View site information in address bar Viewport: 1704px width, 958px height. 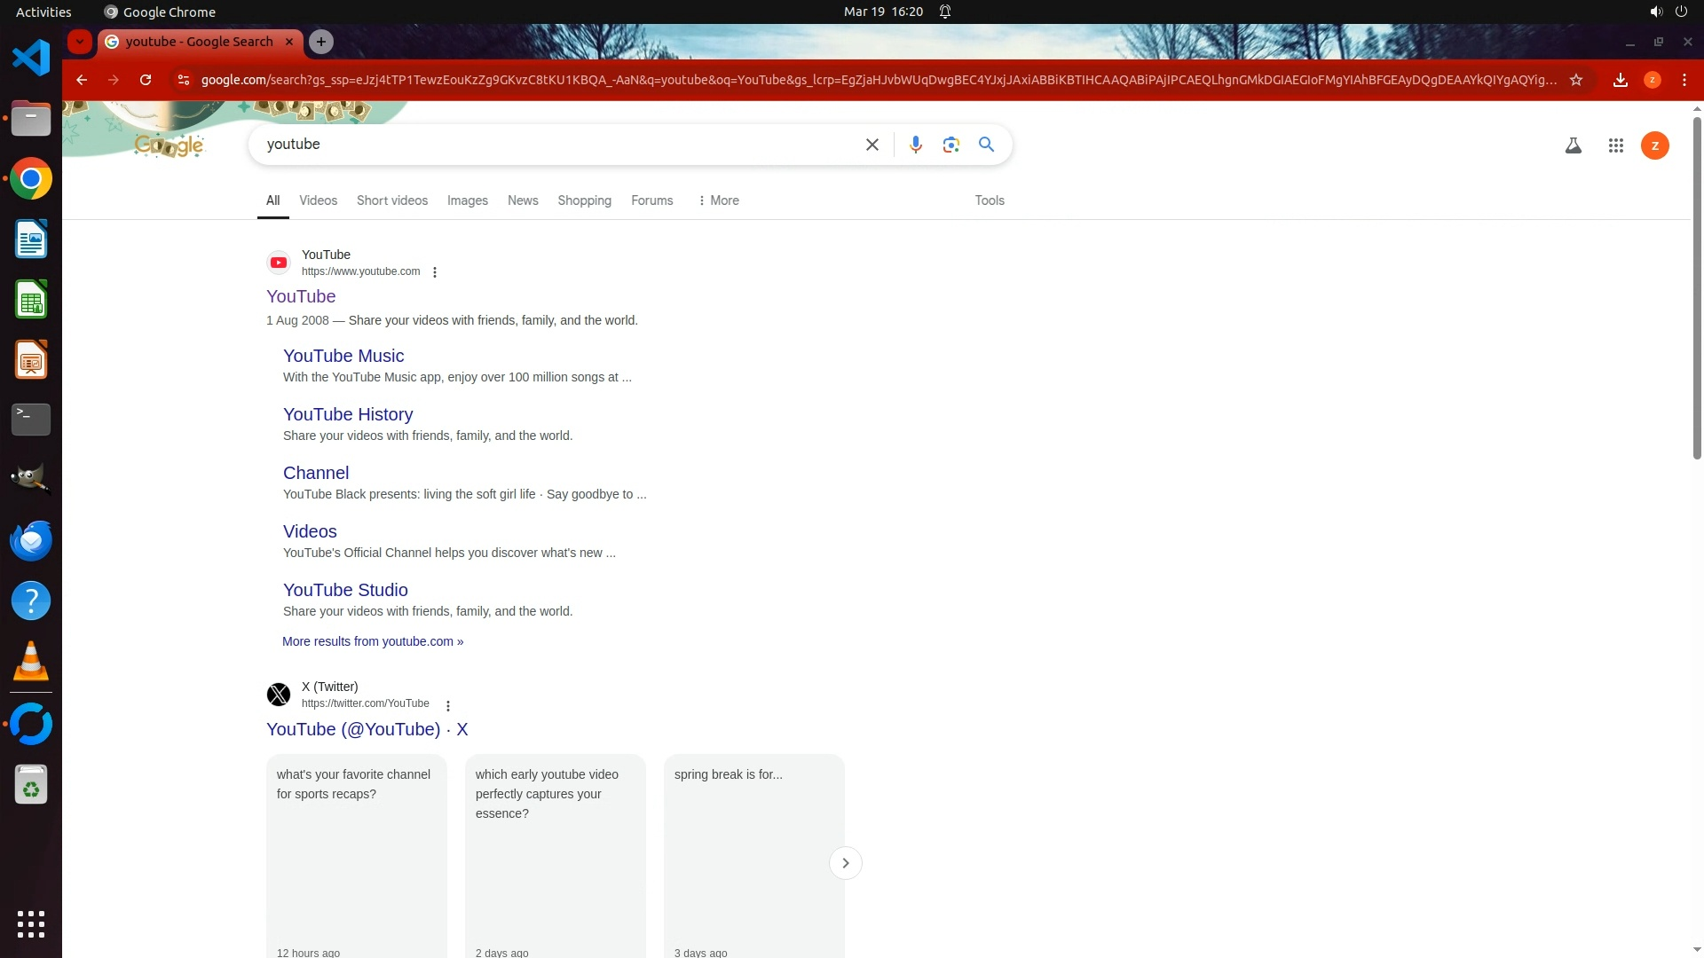[x=183, y=80]
